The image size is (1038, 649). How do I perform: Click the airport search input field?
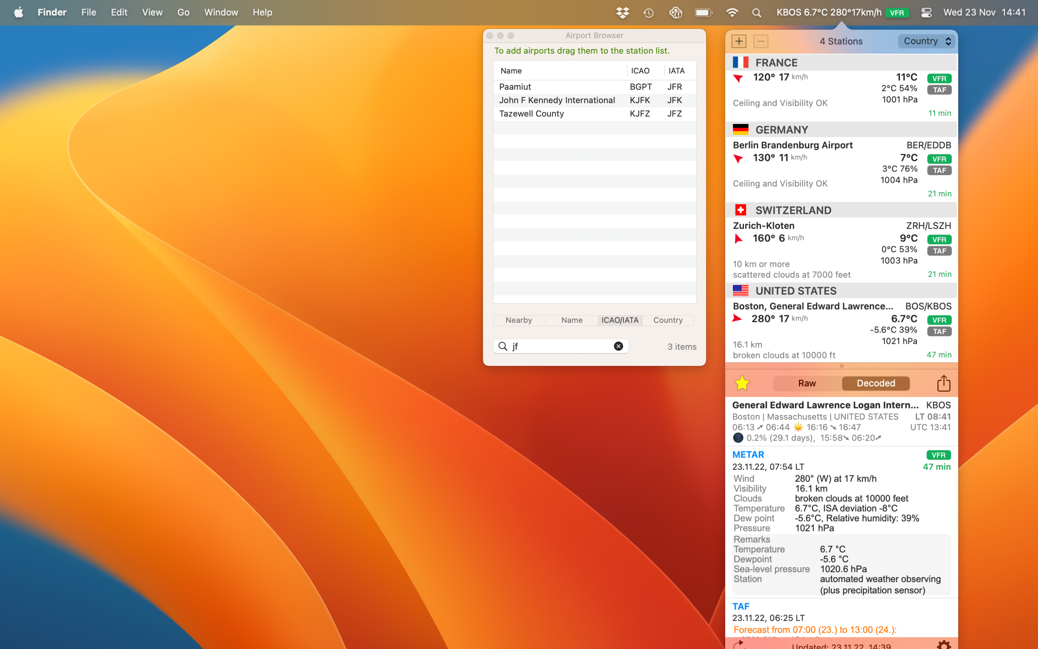(558, 346)
